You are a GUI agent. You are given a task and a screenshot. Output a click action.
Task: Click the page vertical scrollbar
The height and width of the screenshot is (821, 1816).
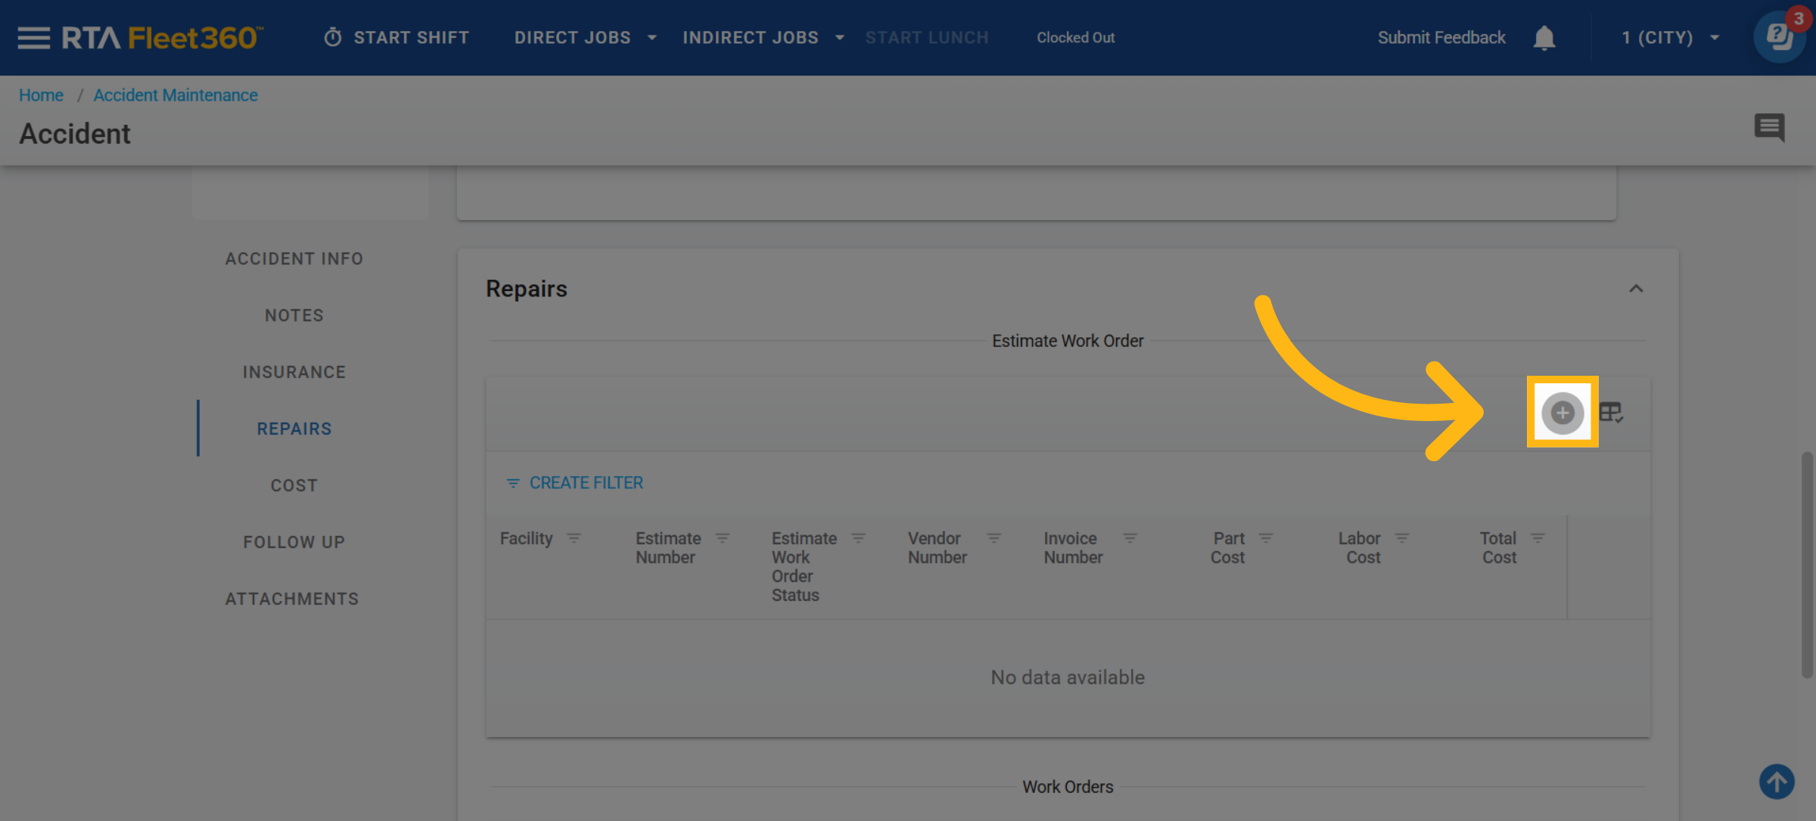pyautogui.click(x=1807, y=565)
